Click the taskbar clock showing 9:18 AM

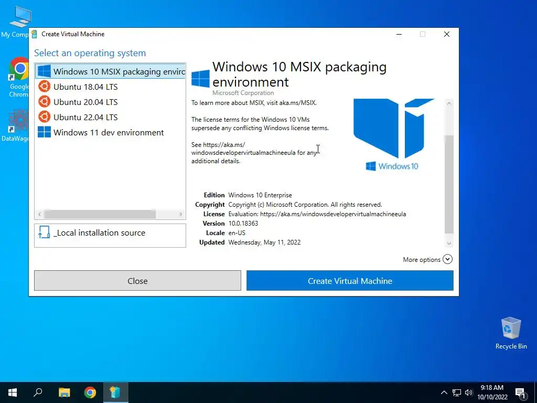pos(492,393)
